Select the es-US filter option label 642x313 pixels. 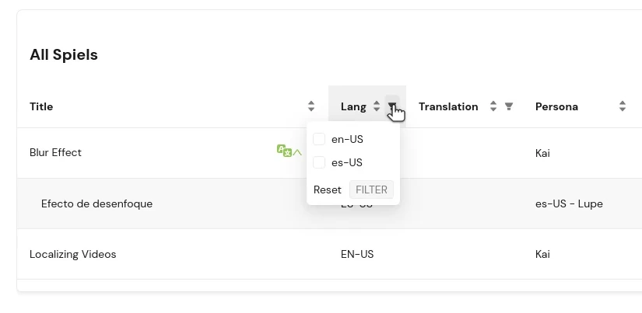click(x=347, y=162)
